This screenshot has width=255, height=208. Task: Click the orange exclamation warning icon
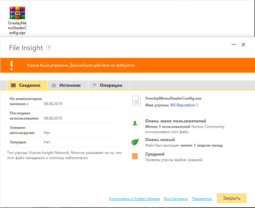click(12, 66)
